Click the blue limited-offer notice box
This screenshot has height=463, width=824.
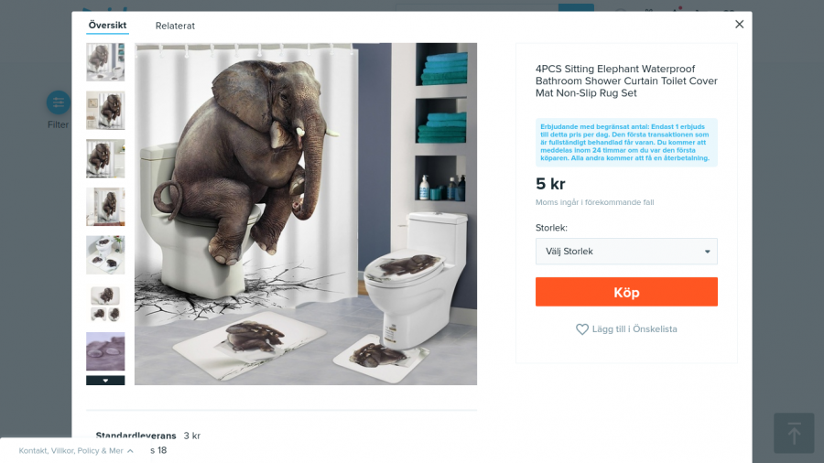(x=626, y=143)
